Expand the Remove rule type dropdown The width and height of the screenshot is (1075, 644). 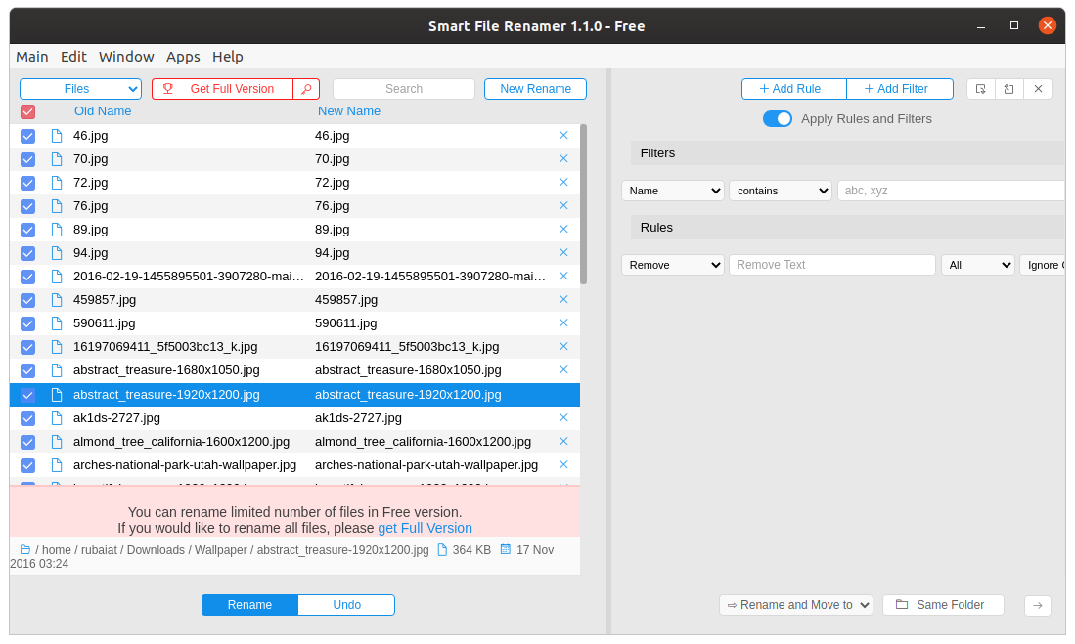point(673,265)
